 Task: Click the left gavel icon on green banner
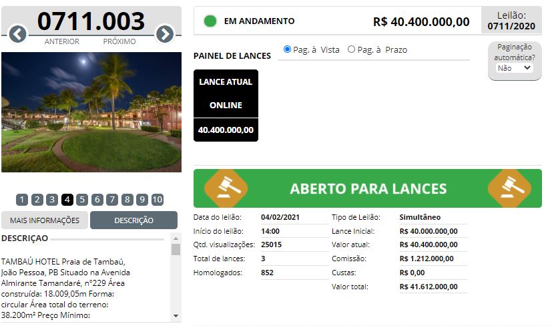tap(226, 188)
